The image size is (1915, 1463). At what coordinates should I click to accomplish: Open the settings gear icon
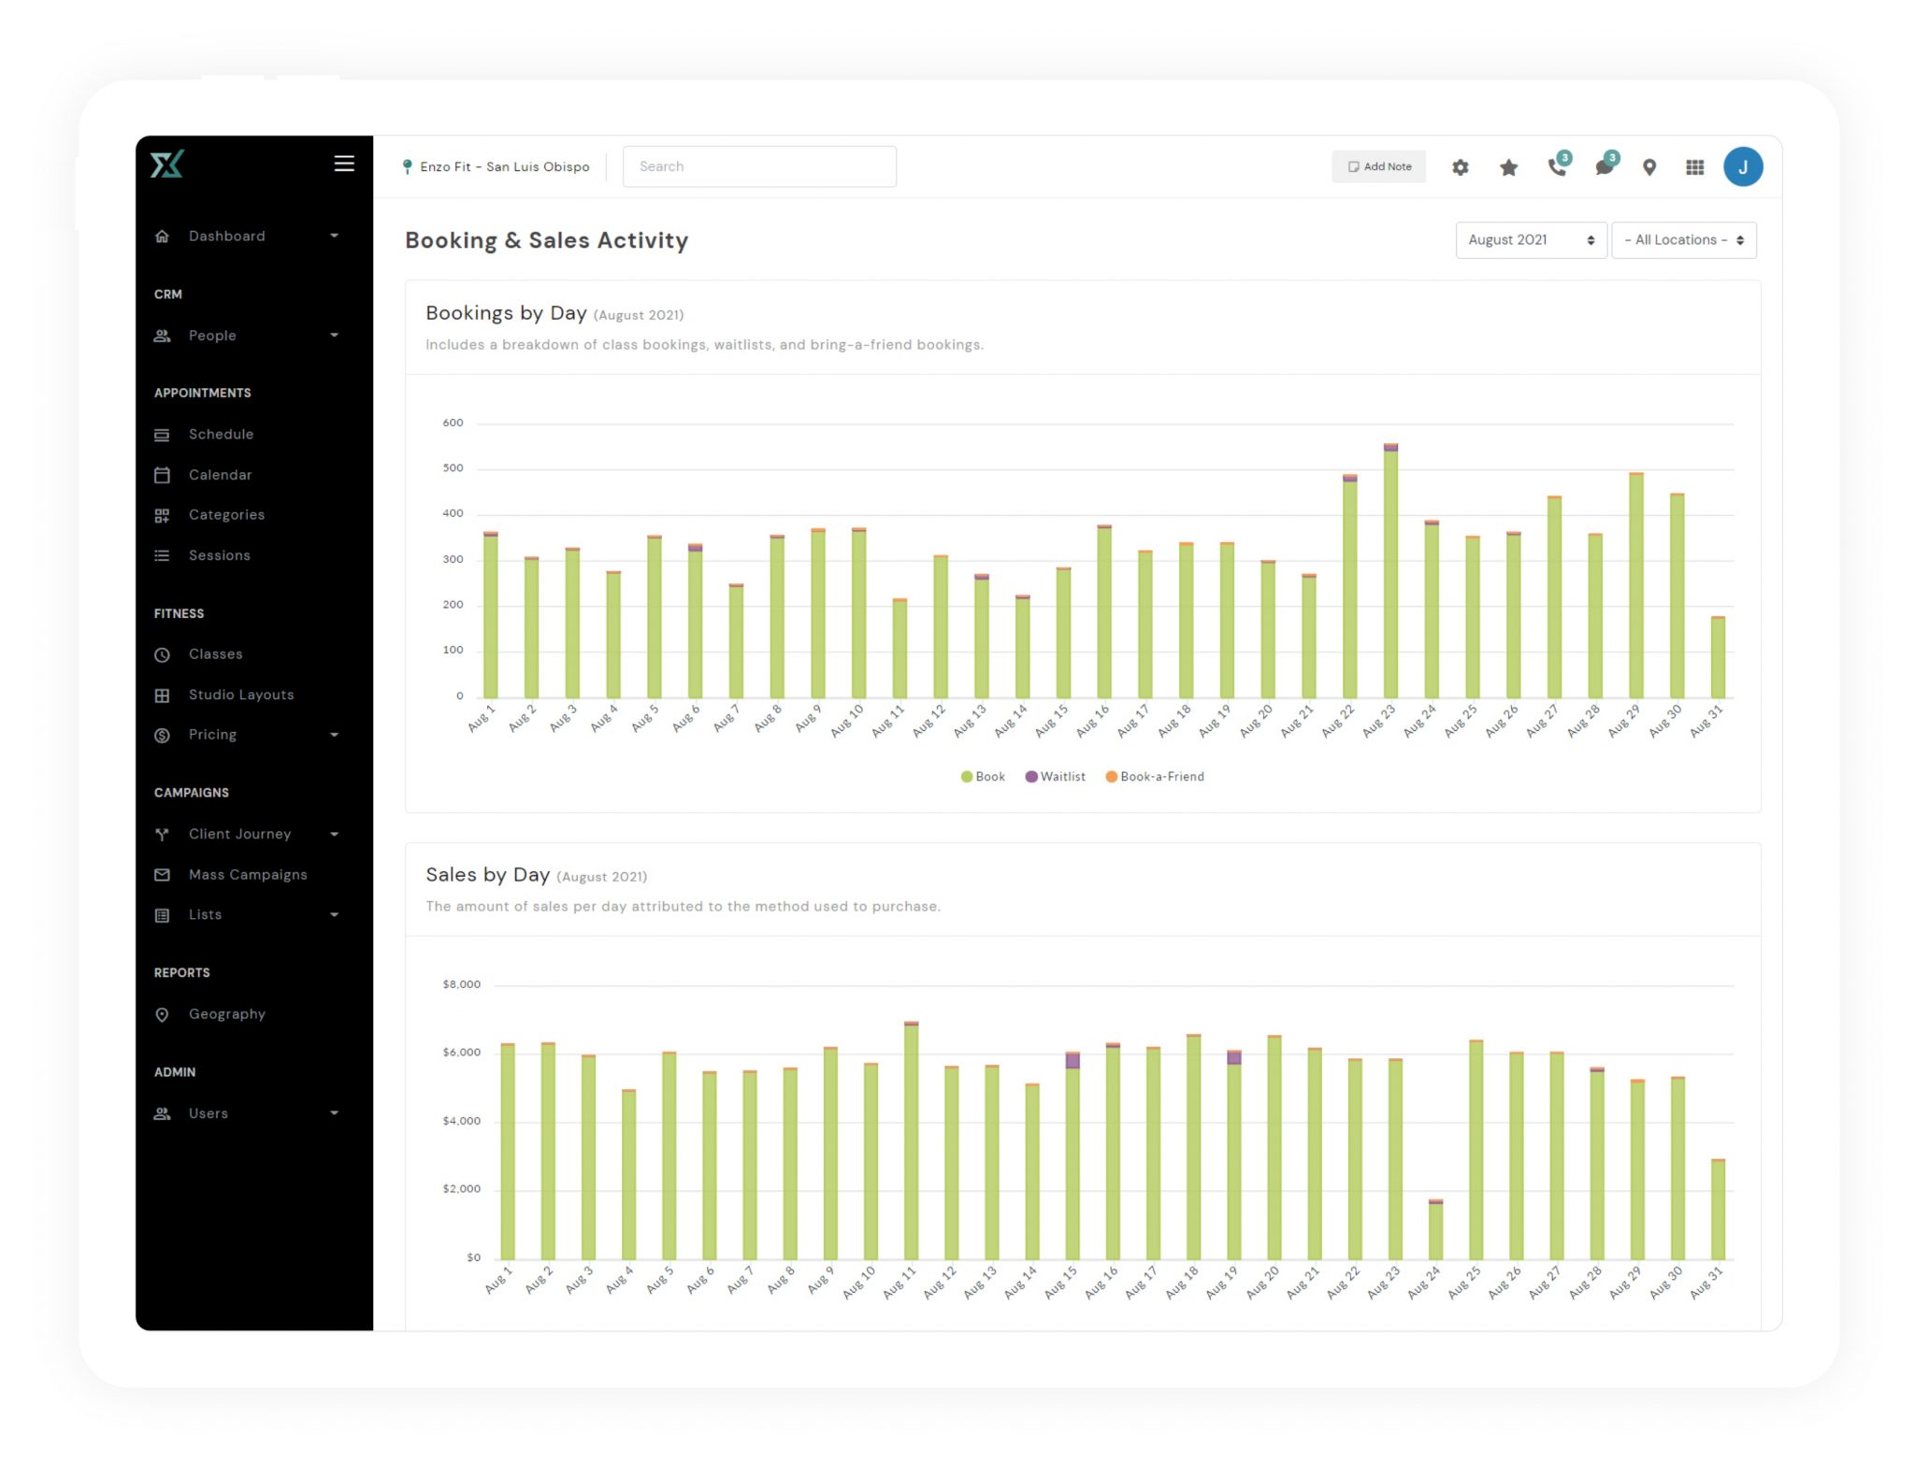1460,167
